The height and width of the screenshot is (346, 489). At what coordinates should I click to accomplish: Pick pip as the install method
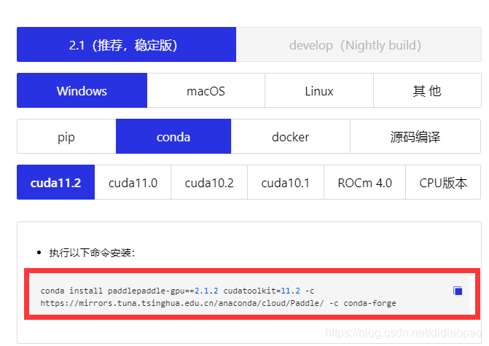tap(66, 137)
